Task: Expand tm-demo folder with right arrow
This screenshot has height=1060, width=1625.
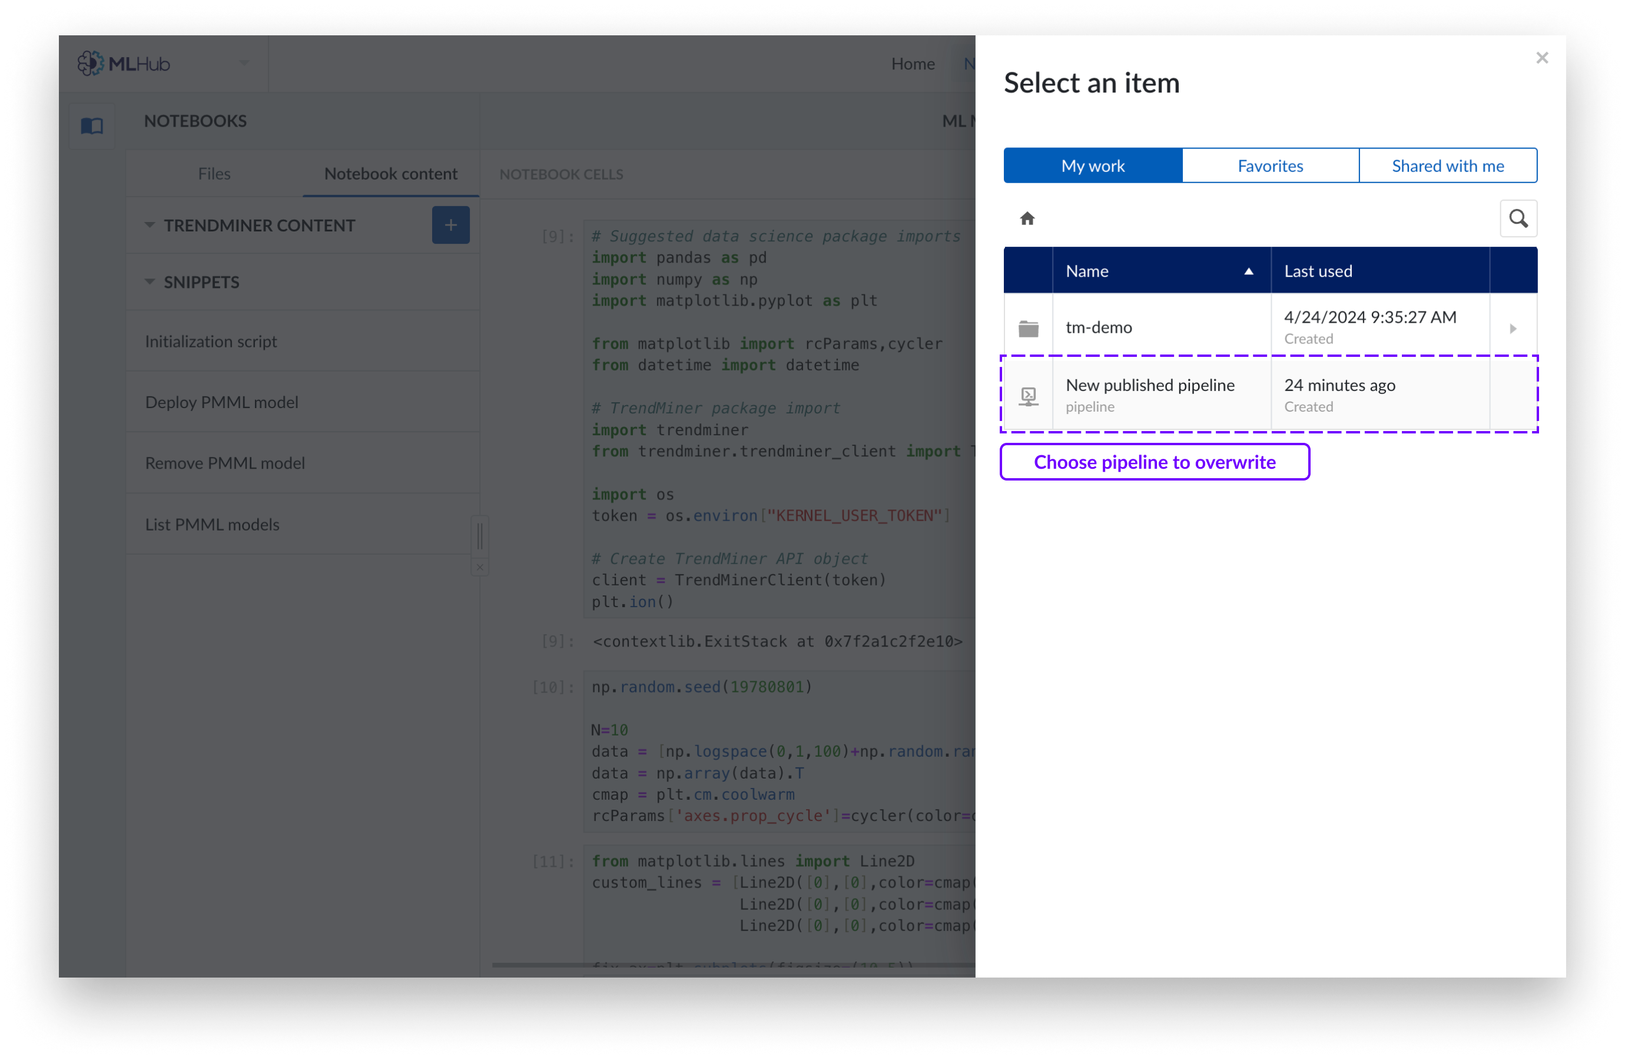Action: pos(1513,329)
